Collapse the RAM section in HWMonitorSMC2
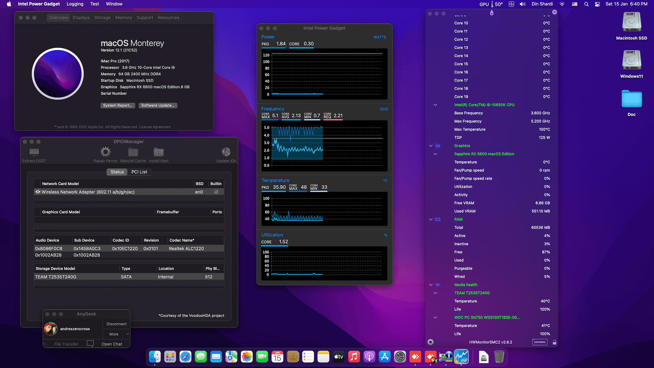This screenshot has height=368, width=654. point(431,219)
